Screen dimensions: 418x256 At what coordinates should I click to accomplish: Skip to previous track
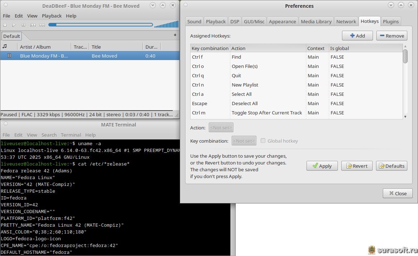tap(33, 25)
